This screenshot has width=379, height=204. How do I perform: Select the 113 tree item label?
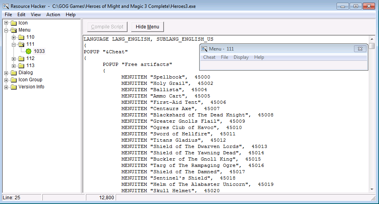click(30, 66)
